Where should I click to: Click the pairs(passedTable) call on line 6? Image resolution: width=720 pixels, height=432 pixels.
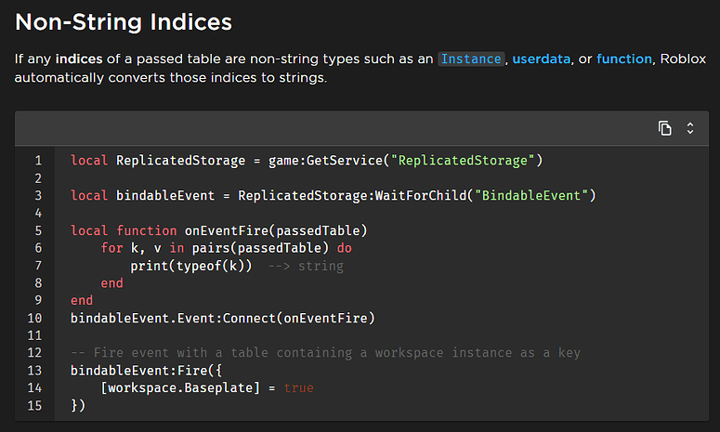pyautogui.click(x=260, y=248)
